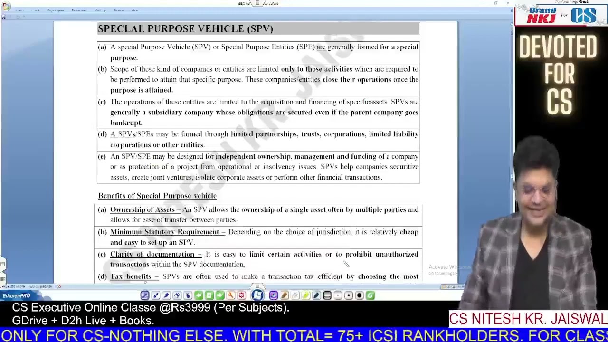Click the 'Tax benefits' underlined text

pos(134,276)
